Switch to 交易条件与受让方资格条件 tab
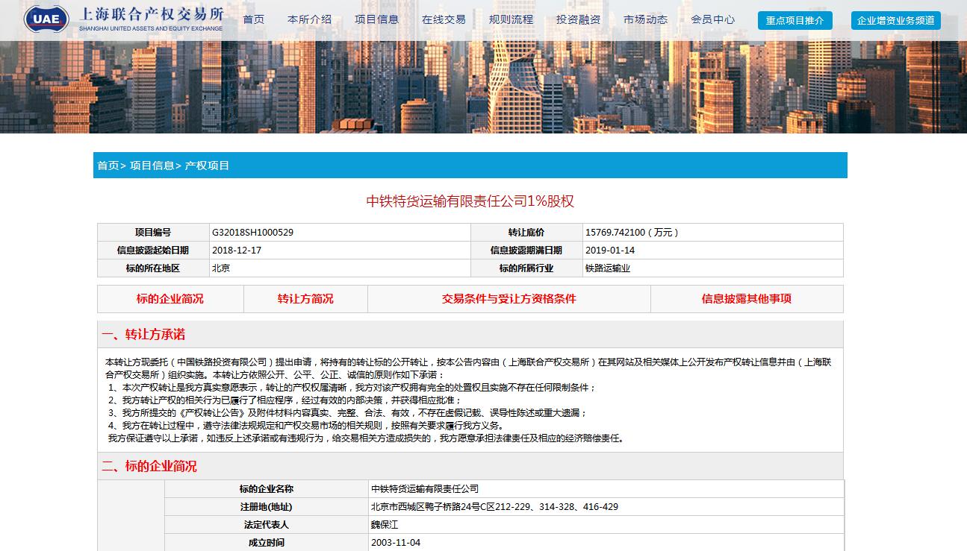 pos(509,299)
